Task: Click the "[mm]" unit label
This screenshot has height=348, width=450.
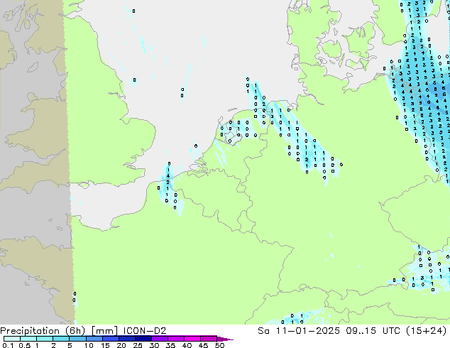Action: [x=104, y=331]
